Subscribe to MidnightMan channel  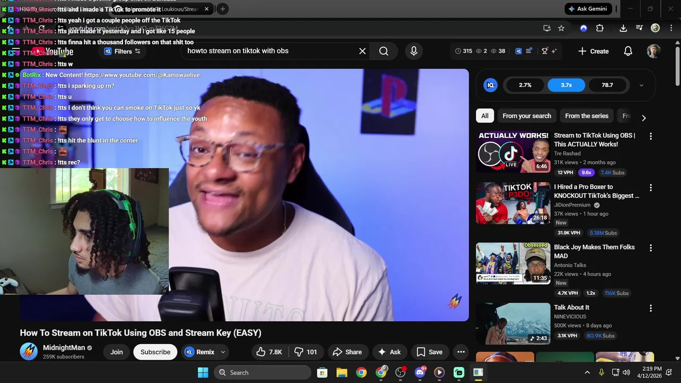[155, 352]
